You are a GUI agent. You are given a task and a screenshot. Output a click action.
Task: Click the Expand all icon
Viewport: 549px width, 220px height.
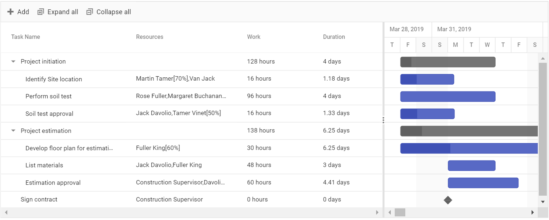tap(41, 12)
